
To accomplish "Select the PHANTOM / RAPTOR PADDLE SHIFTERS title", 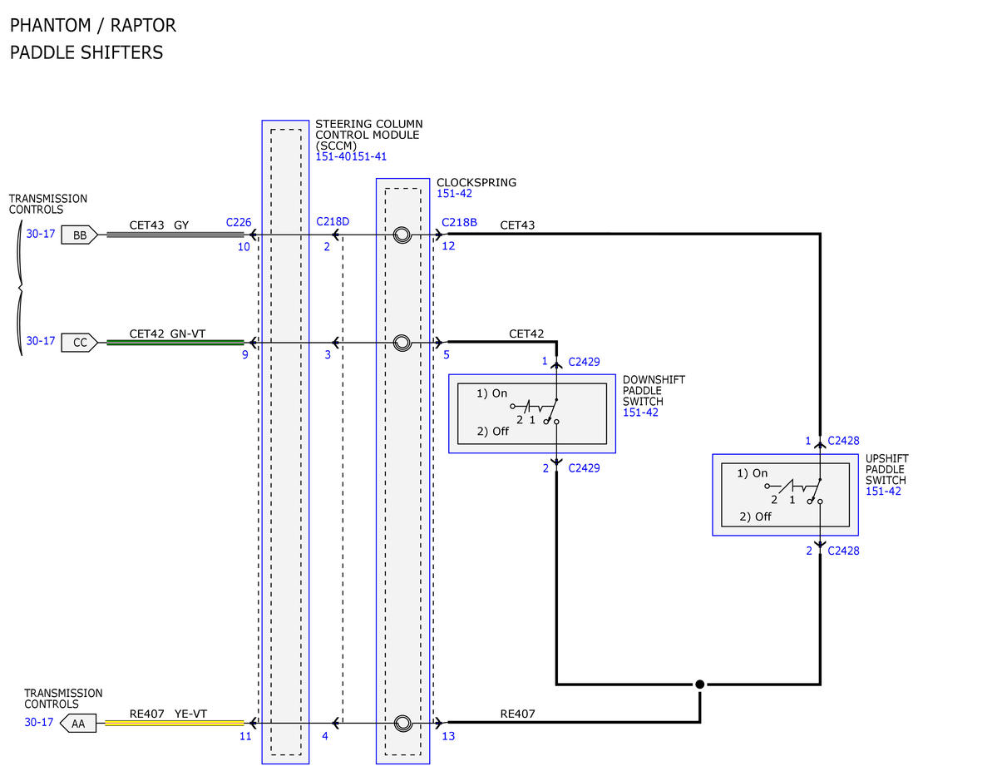I will 93,39.
